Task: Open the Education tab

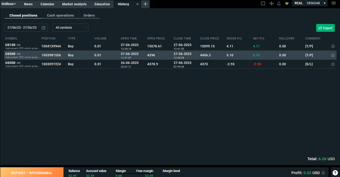Action: coord(102,4)
